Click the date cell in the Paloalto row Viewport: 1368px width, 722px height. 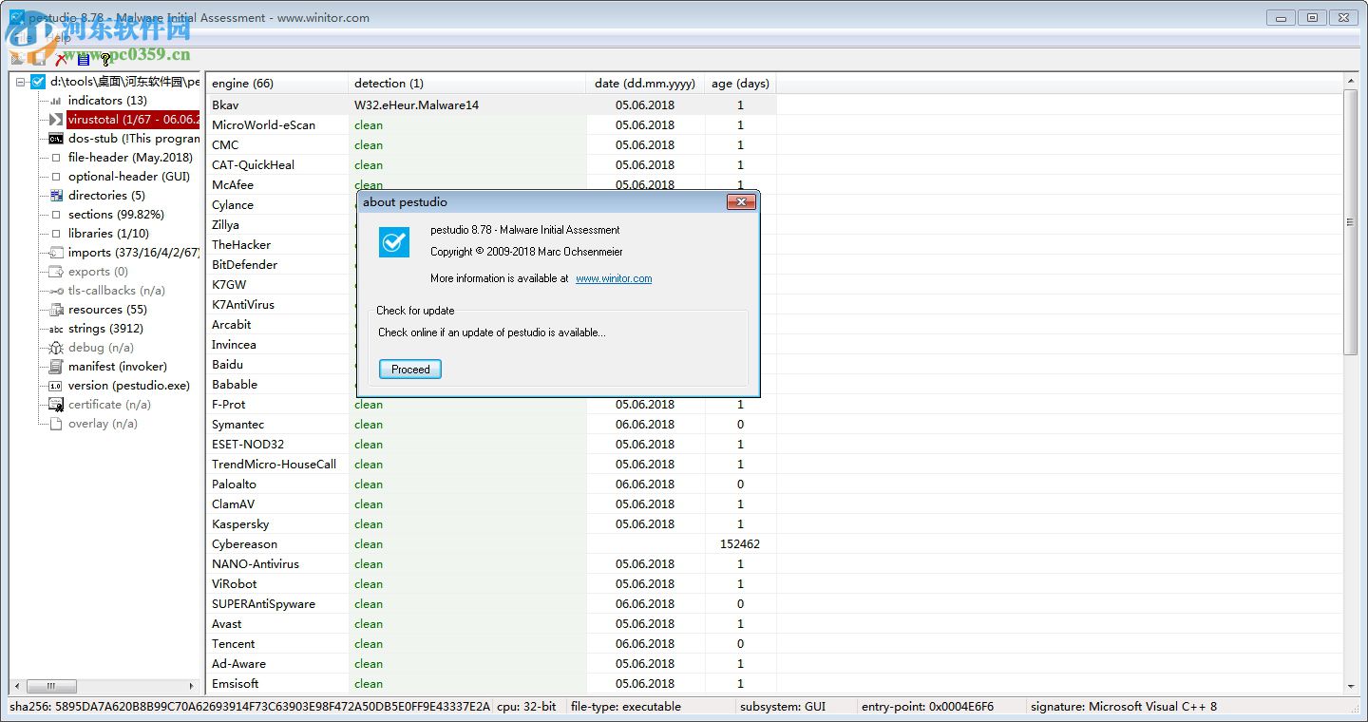645,484
